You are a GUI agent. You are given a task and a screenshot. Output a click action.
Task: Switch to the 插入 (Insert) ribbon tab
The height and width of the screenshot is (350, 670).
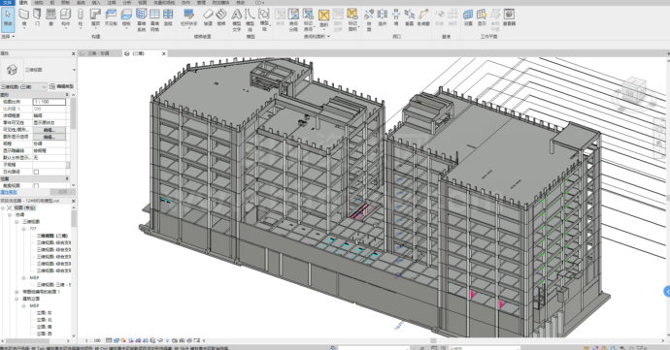point(96,3)
